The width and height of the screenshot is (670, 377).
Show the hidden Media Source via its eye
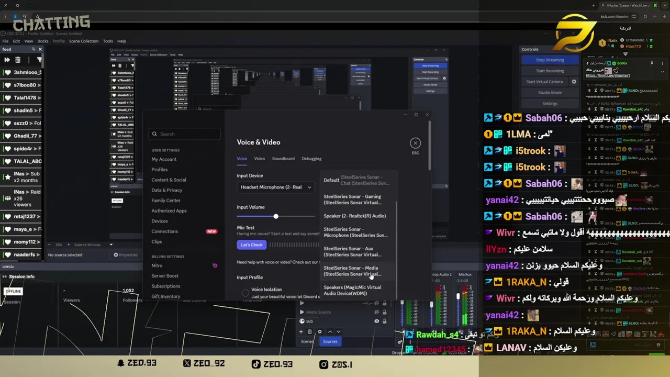pos(376,312)
